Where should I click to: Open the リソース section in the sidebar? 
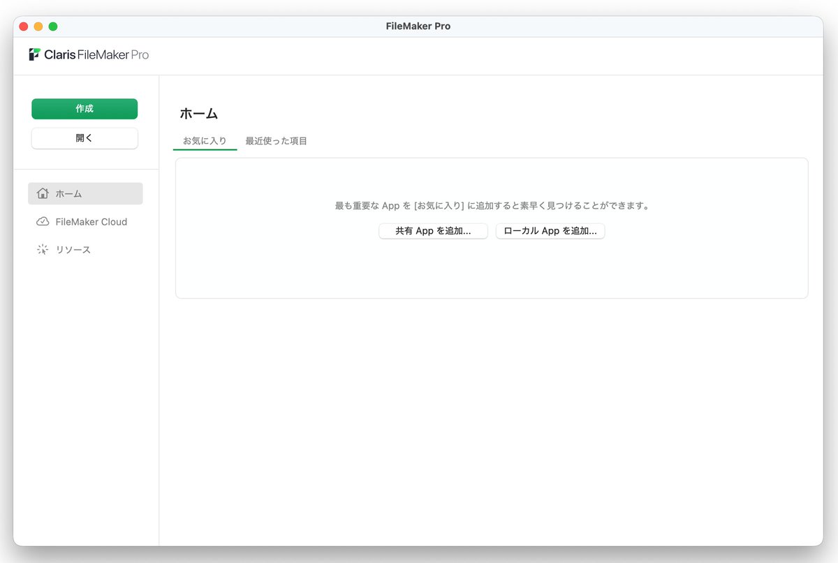pos(77,249)
